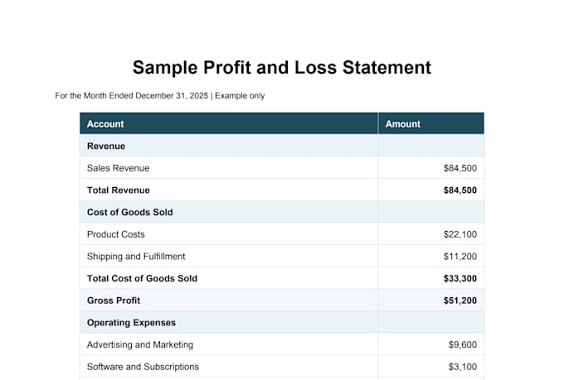Select the 'For the Month Ended December 31, 2025' subtitle
The image size is (564, 380).
[132, 95]
